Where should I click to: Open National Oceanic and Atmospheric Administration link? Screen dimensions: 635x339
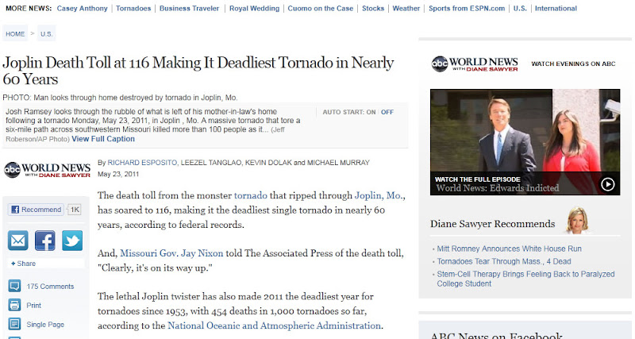[x=274, y=326]
